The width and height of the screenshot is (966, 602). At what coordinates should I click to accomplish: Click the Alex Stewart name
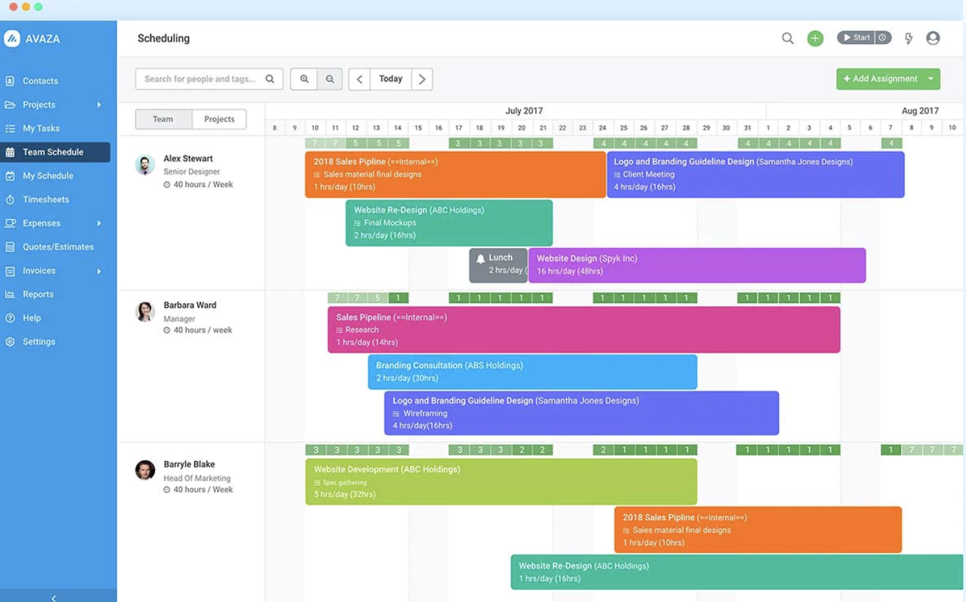(x=188, y=159)
